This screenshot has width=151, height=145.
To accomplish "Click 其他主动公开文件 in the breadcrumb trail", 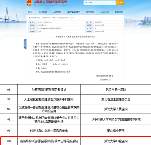I will 63,18.
